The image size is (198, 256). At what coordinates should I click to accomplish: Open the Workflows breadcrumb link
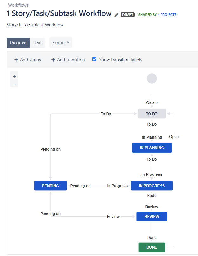click(18, 5)
